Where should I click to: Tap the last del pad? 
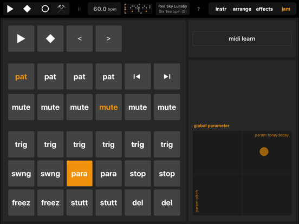(x=167, y=203)
